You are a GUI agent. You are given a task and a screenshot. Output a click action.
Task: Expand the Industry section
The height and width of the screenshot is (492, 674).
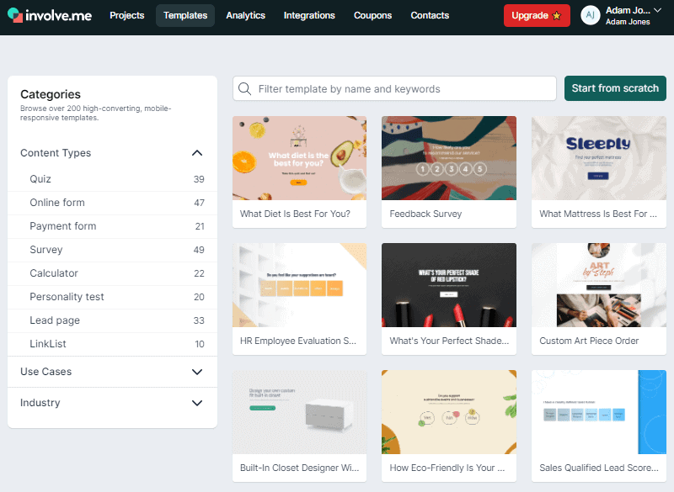click(x=197, y=403)
